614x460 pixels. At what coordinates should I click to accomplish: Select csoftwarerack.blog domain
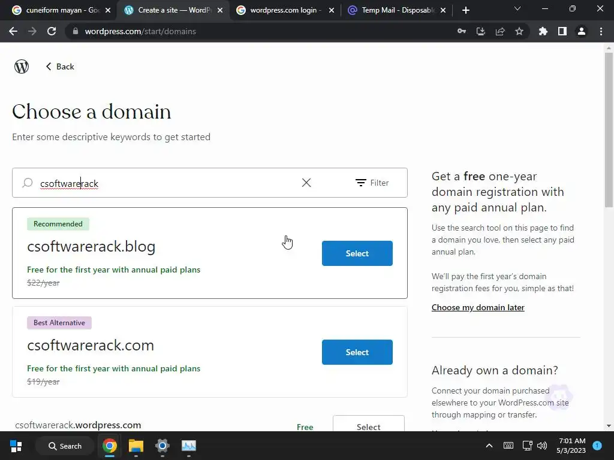point(357,253)
